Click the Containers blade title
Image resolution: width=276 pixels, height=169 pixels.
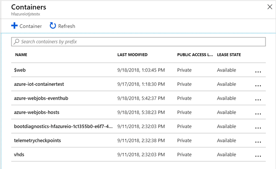(x=29, y=7)
